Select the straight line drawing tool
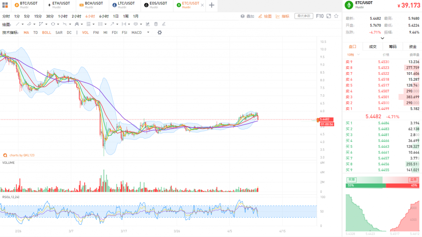 click(17, 24)
